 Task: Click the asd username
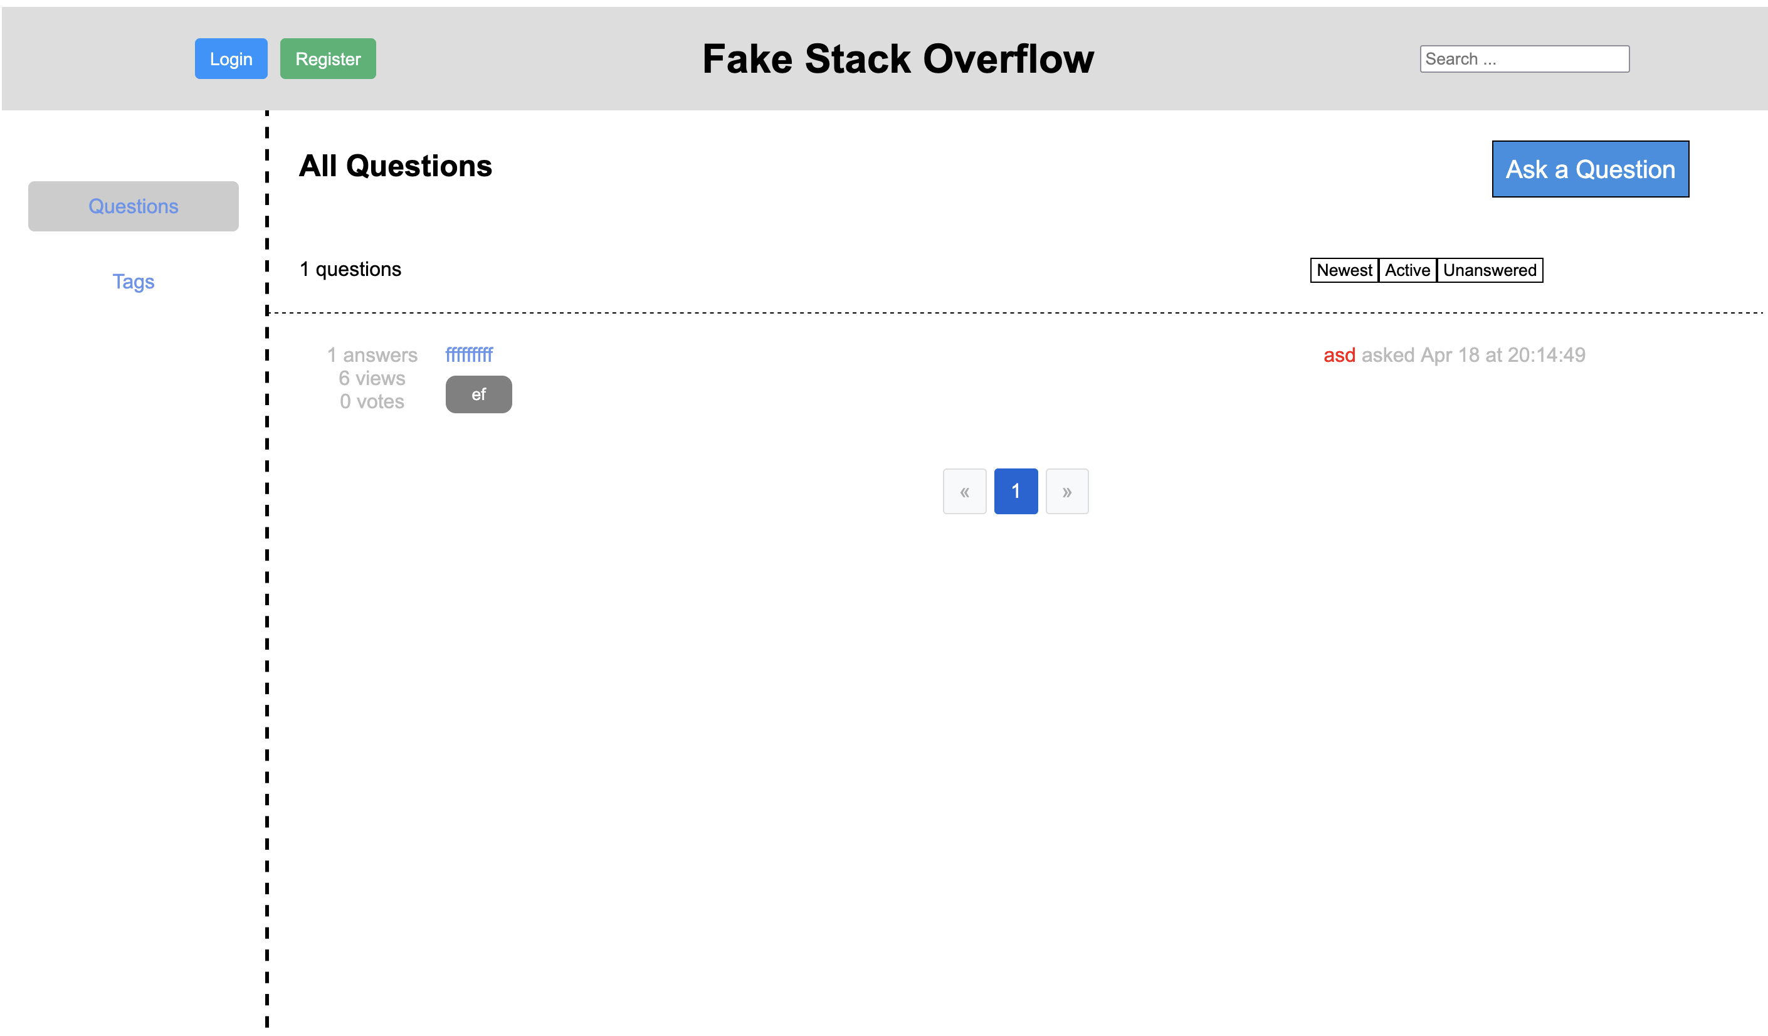[1339, 355]
